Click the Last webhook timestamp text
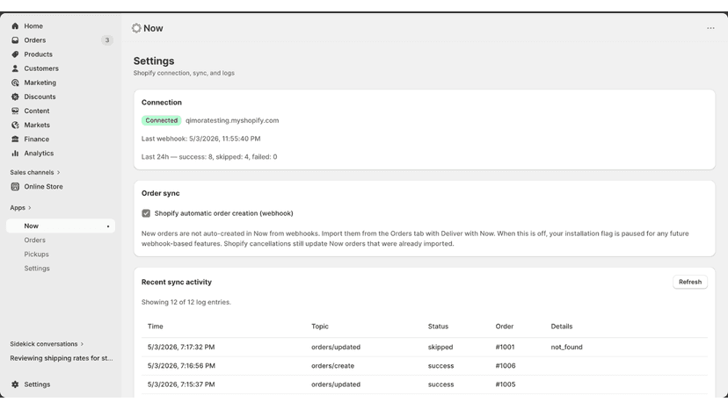 (201, 139)
